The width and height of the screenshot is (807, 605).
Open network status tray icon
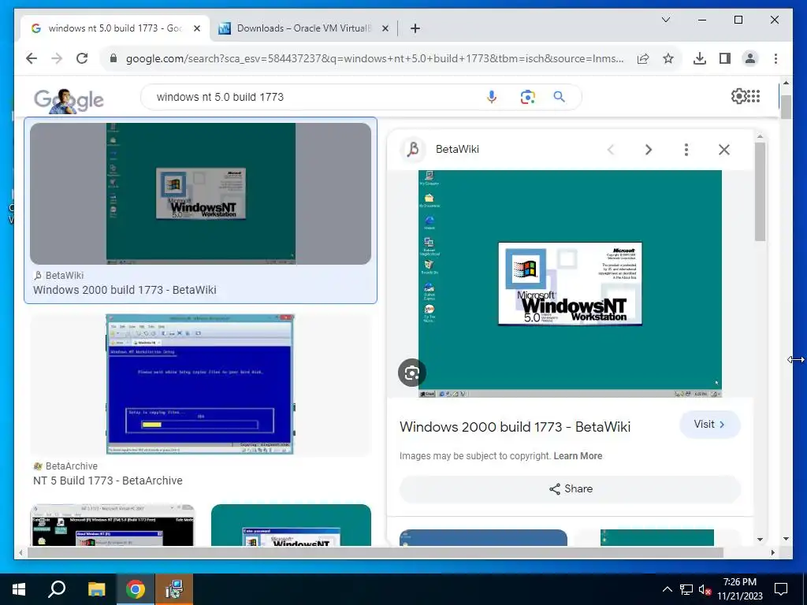click(x=686, y=589)
